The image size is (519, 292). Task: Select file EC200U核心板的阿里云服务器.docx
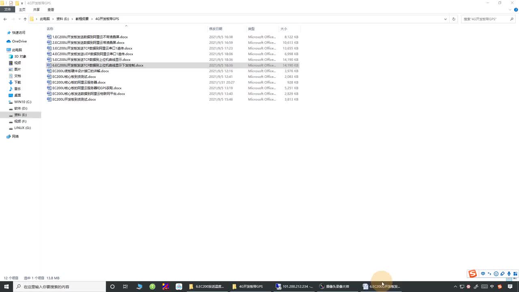tap(79, 82)
